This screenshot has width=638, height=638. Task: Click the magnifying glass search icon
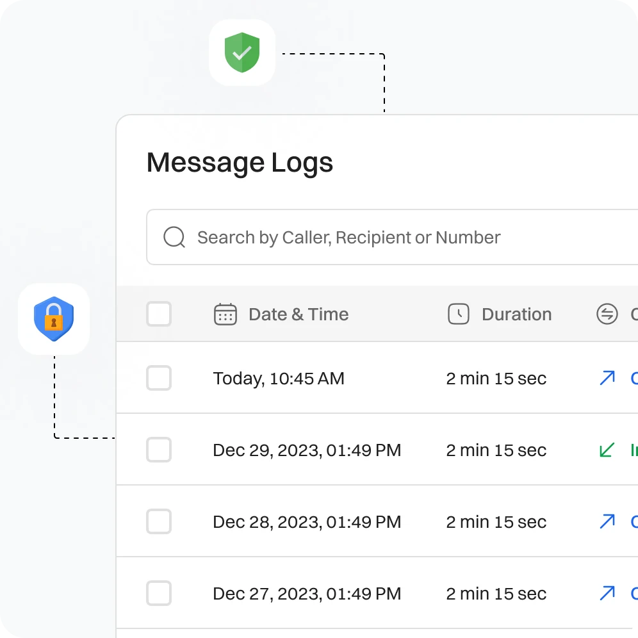[x=174, y=237]
